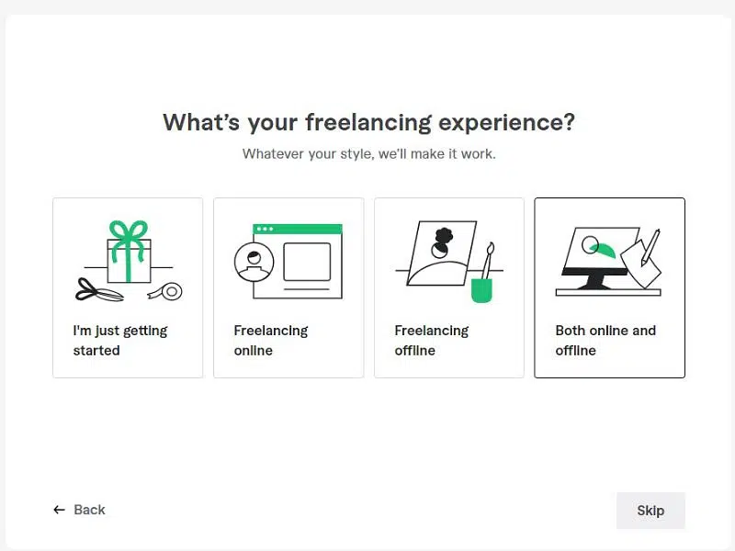Click the subtitle about making your style work
Screen dimensions: 735x551
tap(367, 153)
